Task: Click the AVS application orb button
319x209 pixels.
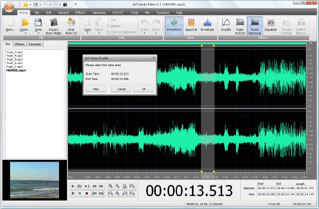Action: coord(9,7)
